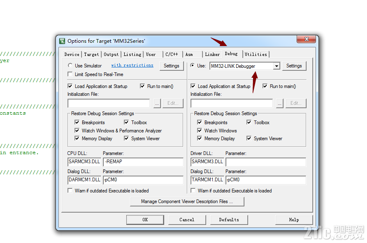The width and height of the screenshot is (367, 243).
Task: Click debugger Edit... button
Action: pyautogui.click(x=296, y=103)
